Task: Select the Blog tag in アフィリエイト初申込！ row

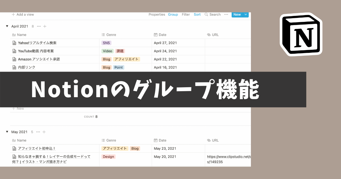Action: (x=135, y=148)
